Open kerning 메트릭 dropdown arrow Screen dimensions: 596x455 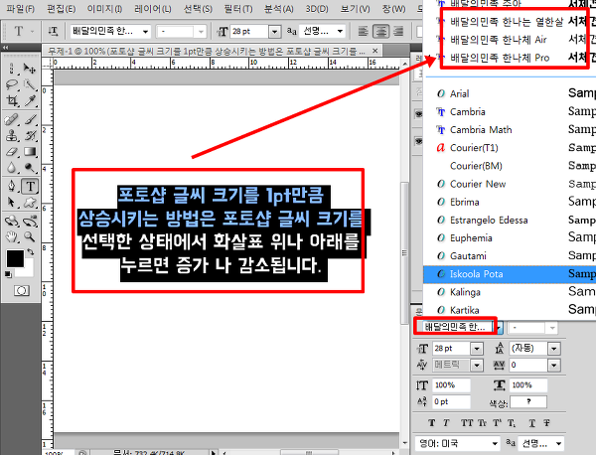click(x=477, y=366)
